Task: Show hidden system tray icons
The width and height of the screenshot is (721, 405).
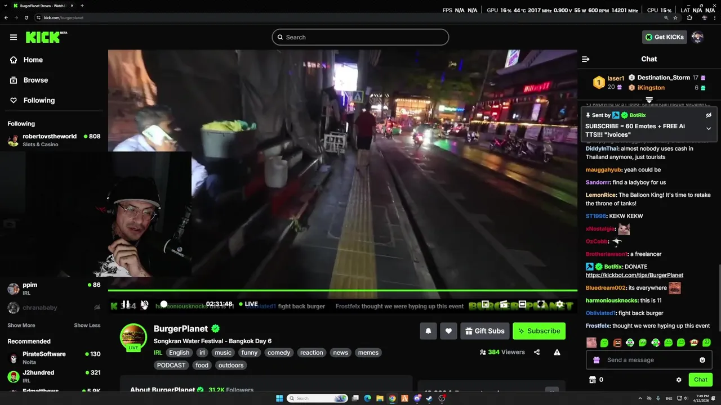Action: pyautogui.click(x=640, y=398)
